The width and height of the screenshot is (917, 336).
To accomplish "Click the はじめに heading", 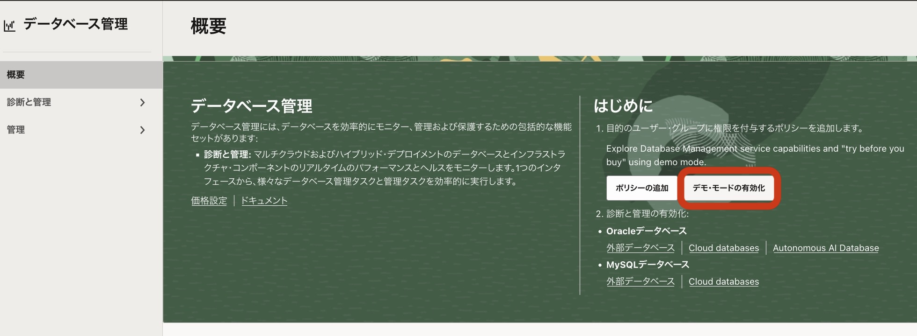I will tap(623, 106).
